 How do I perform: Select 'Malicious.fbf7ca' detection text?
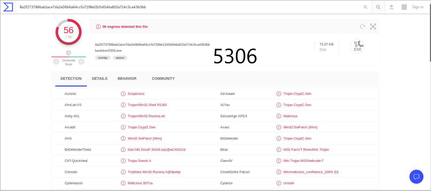140,183
